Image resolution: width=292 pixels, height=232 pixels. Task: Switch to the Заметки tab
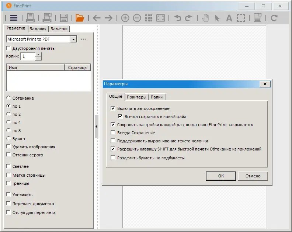(x=59, y=29)
